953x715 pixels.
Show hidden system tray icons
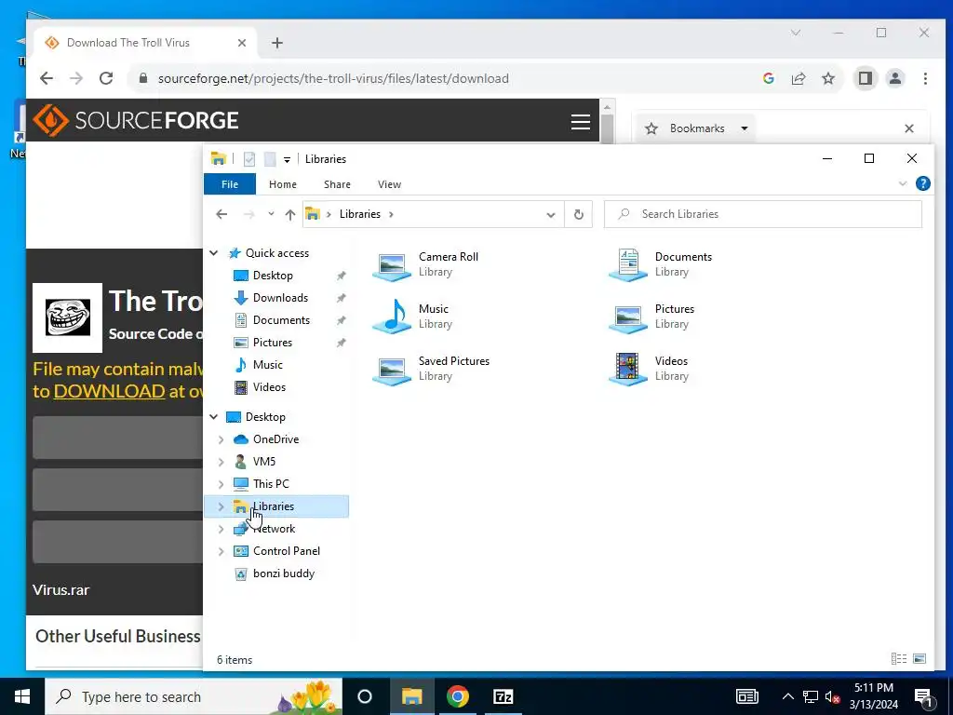coord(787,696)
